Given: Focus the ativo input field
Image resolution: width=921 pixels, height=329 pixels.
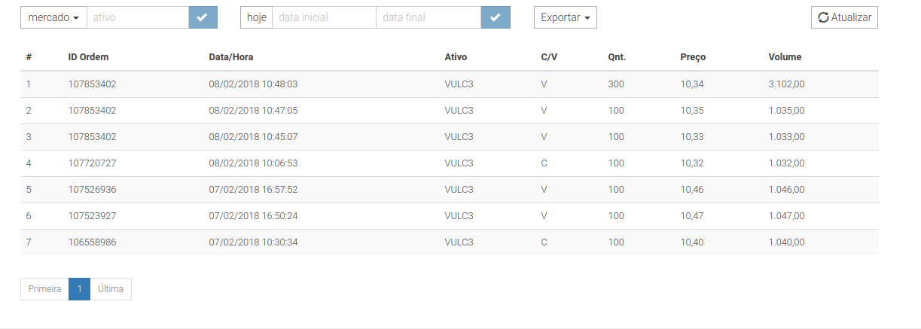Looking at the screenshot, I should (138, 17).
